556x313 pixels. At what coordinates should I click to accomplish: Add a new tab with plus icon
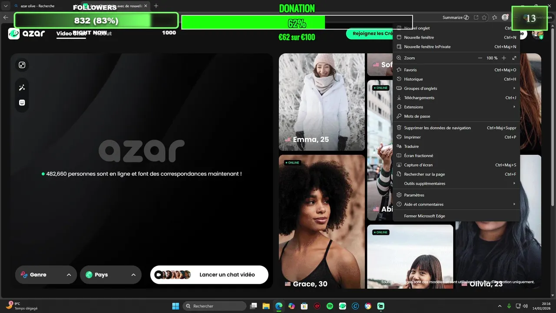(156, 6)
